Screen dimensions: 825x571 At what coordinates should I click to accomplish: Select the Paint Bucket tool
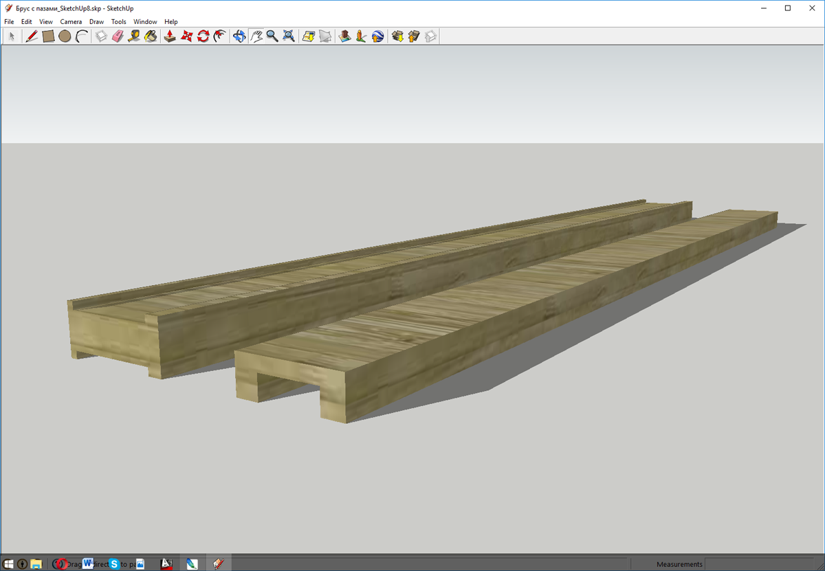click(x=151, y=36)
